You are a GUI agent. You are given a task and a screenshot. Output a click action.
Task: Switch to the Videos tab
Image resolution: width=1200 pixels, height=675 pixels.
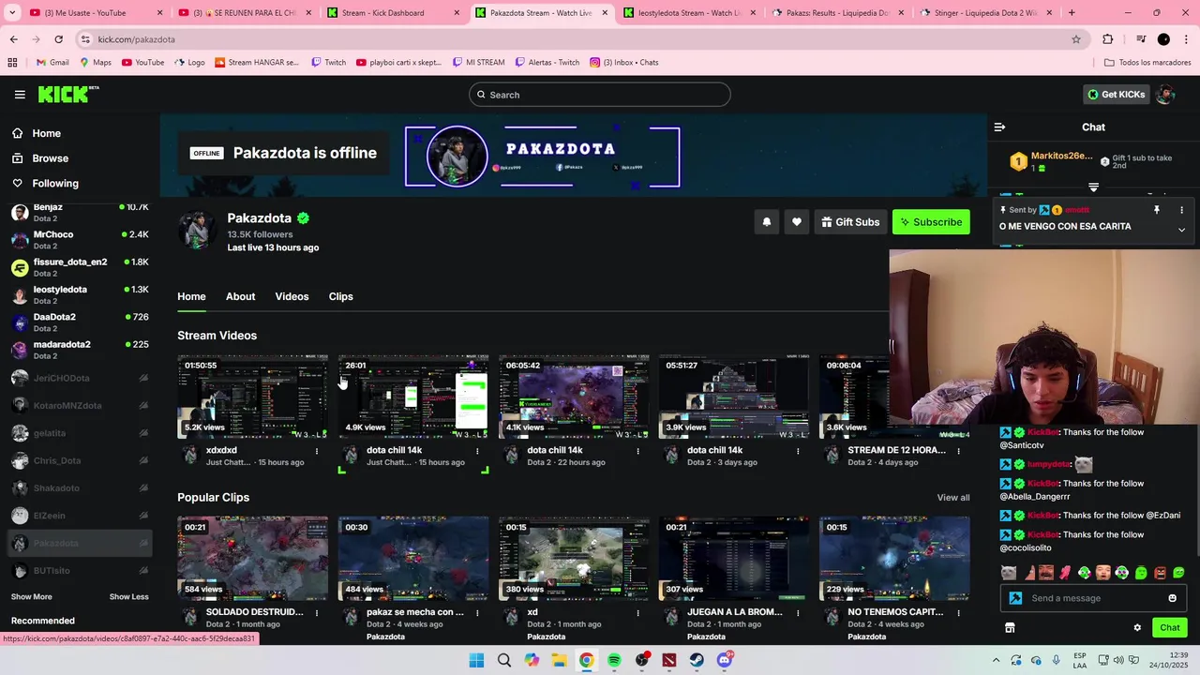click(x=292, y=296)
